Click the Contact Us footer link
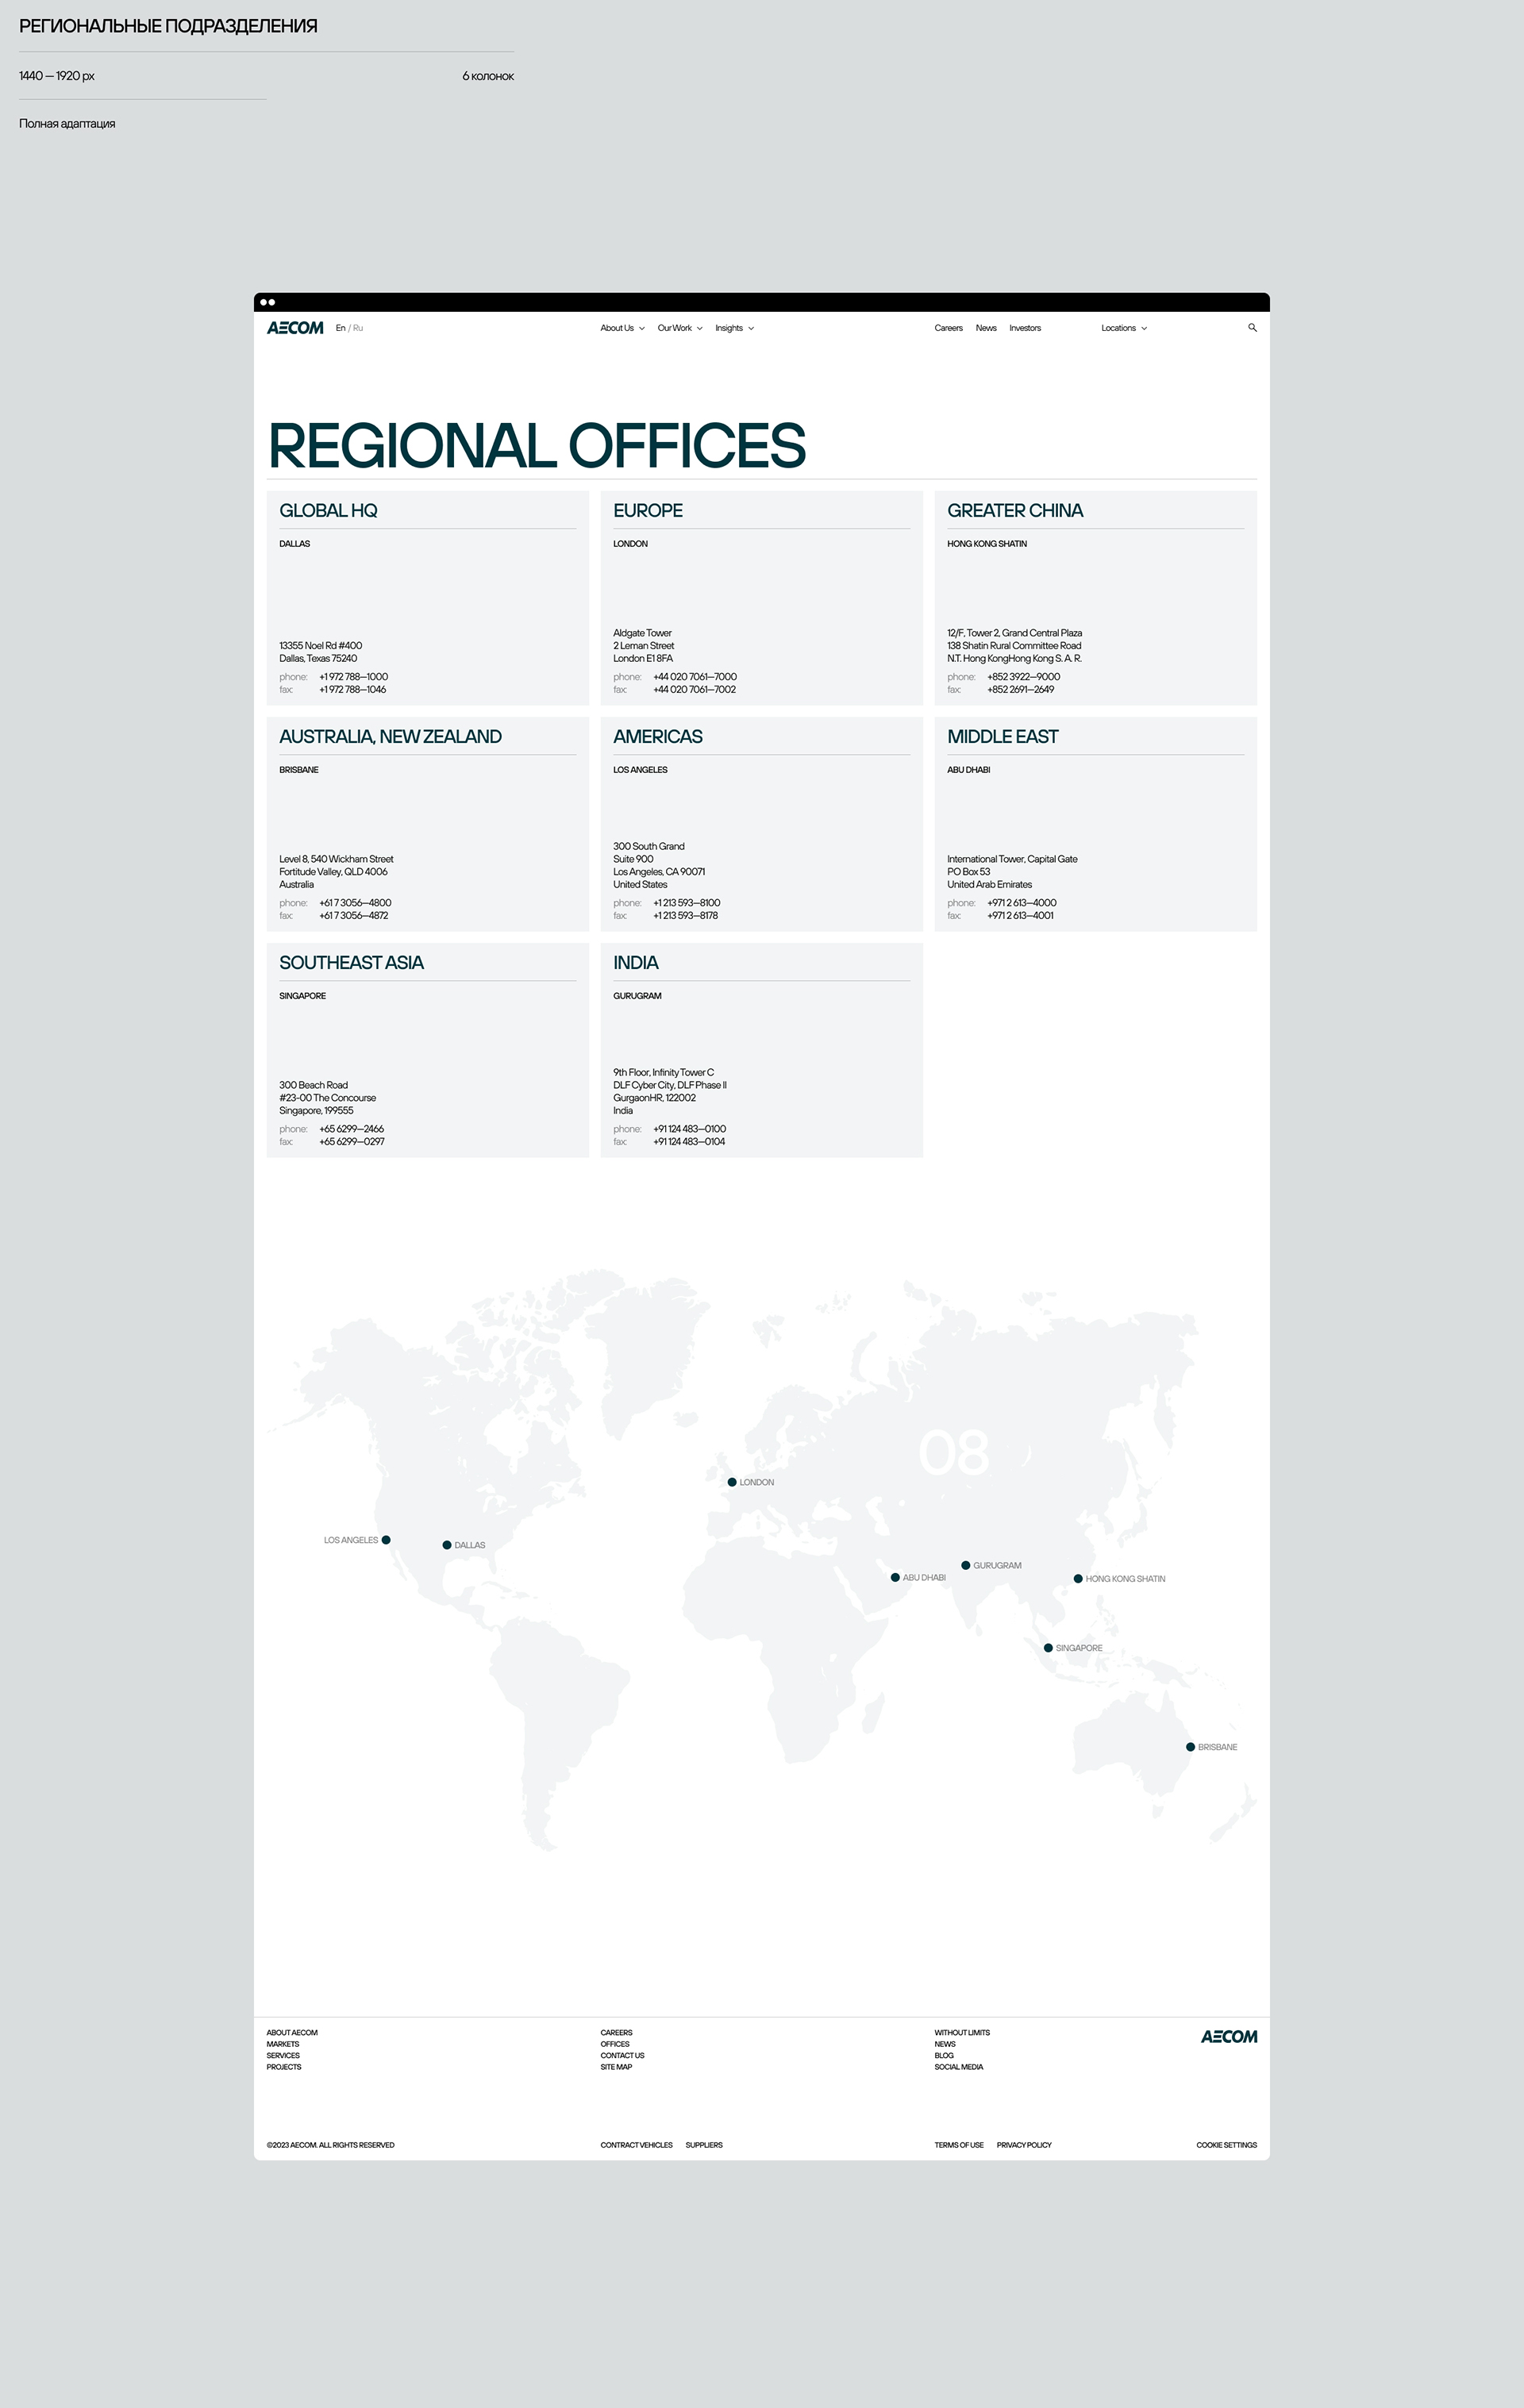Viewport: 1524px width, 2408px height. point(622,2056)
